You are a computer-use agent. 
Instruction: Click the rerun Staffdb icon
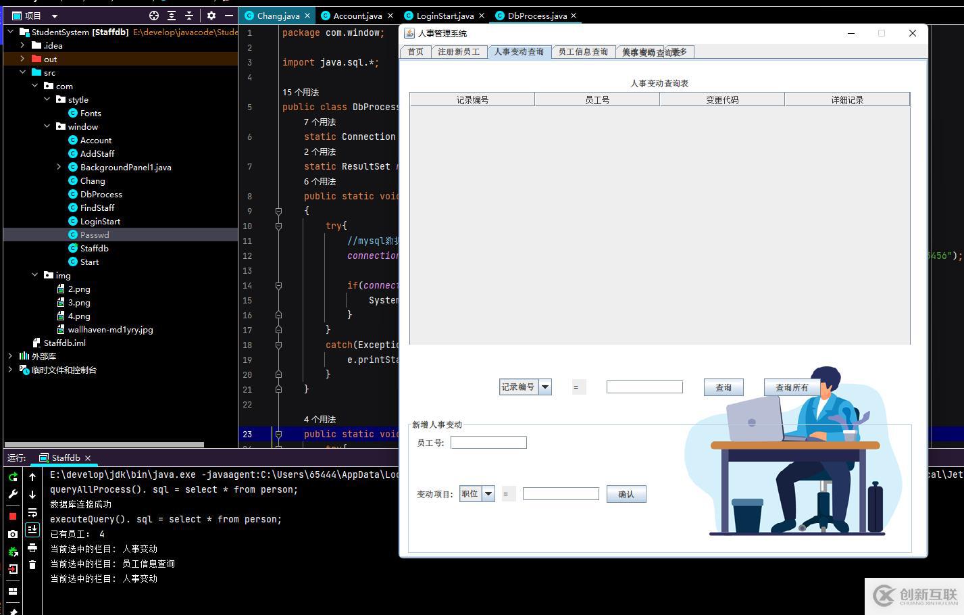[13, 477]
